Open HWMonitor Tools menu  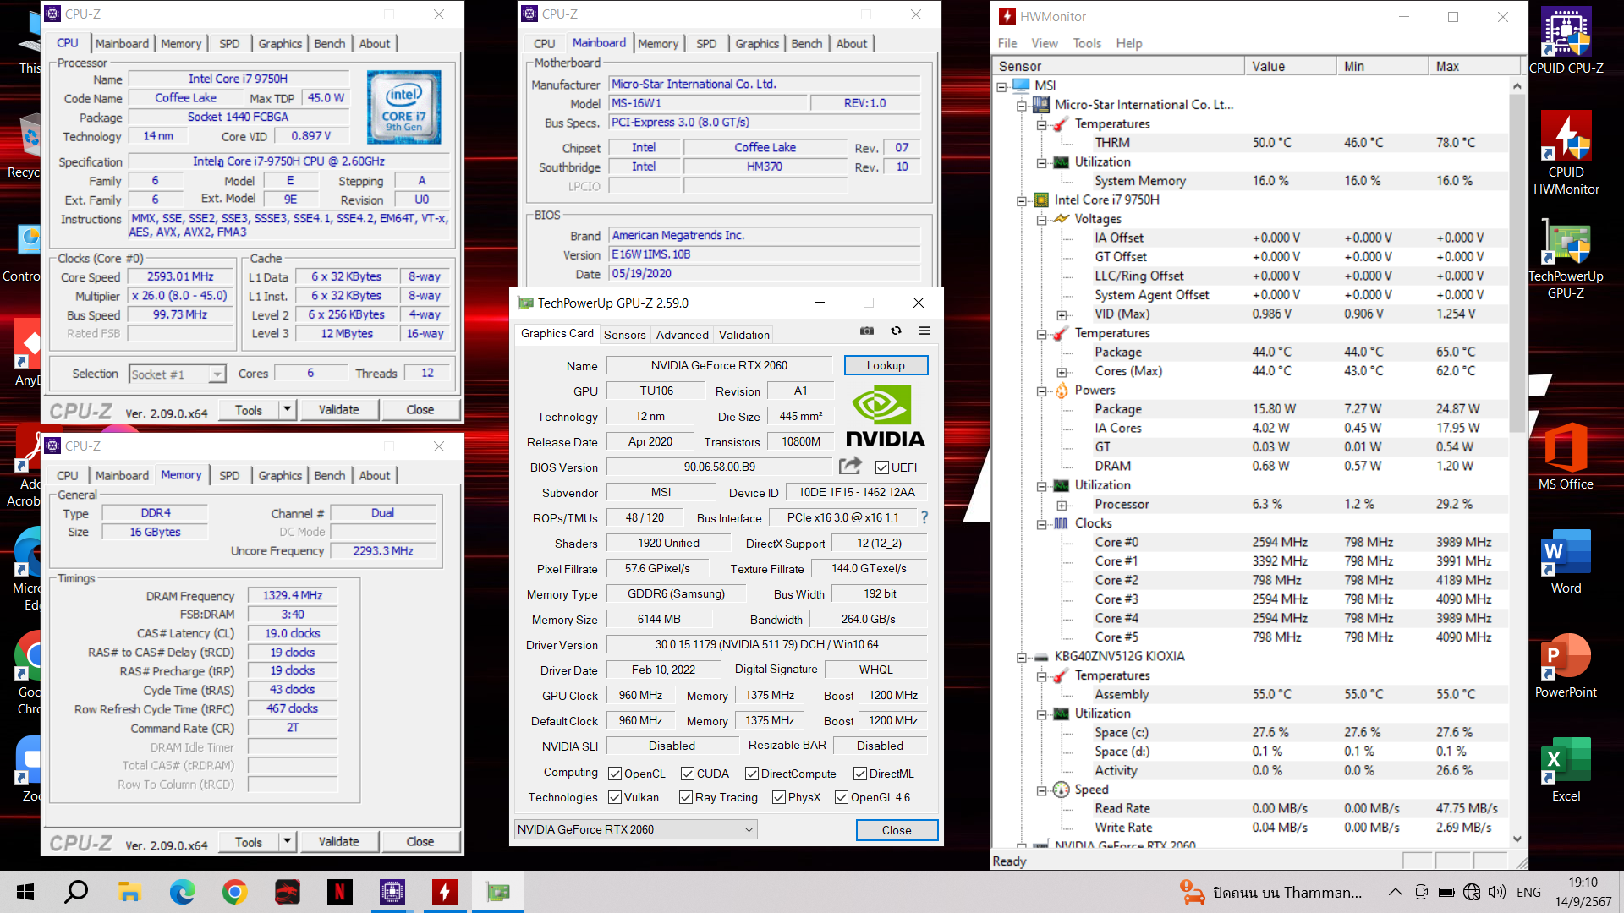tap(1087, 43)
